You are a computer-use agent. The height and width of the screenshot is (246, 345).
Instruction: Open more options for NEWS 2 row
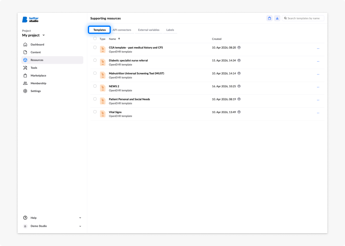(x=318, y=87)
